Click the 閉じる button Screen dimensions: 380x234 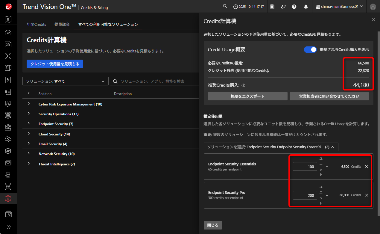click(x=213, y=225)
